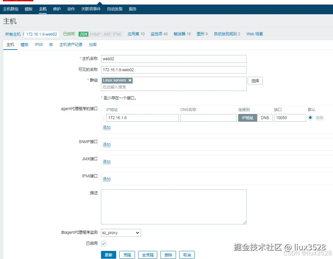Viewport: 333px width, 259px height.
Task: Toggle the 已启用 checkbox
Action: tap(104, 243)
